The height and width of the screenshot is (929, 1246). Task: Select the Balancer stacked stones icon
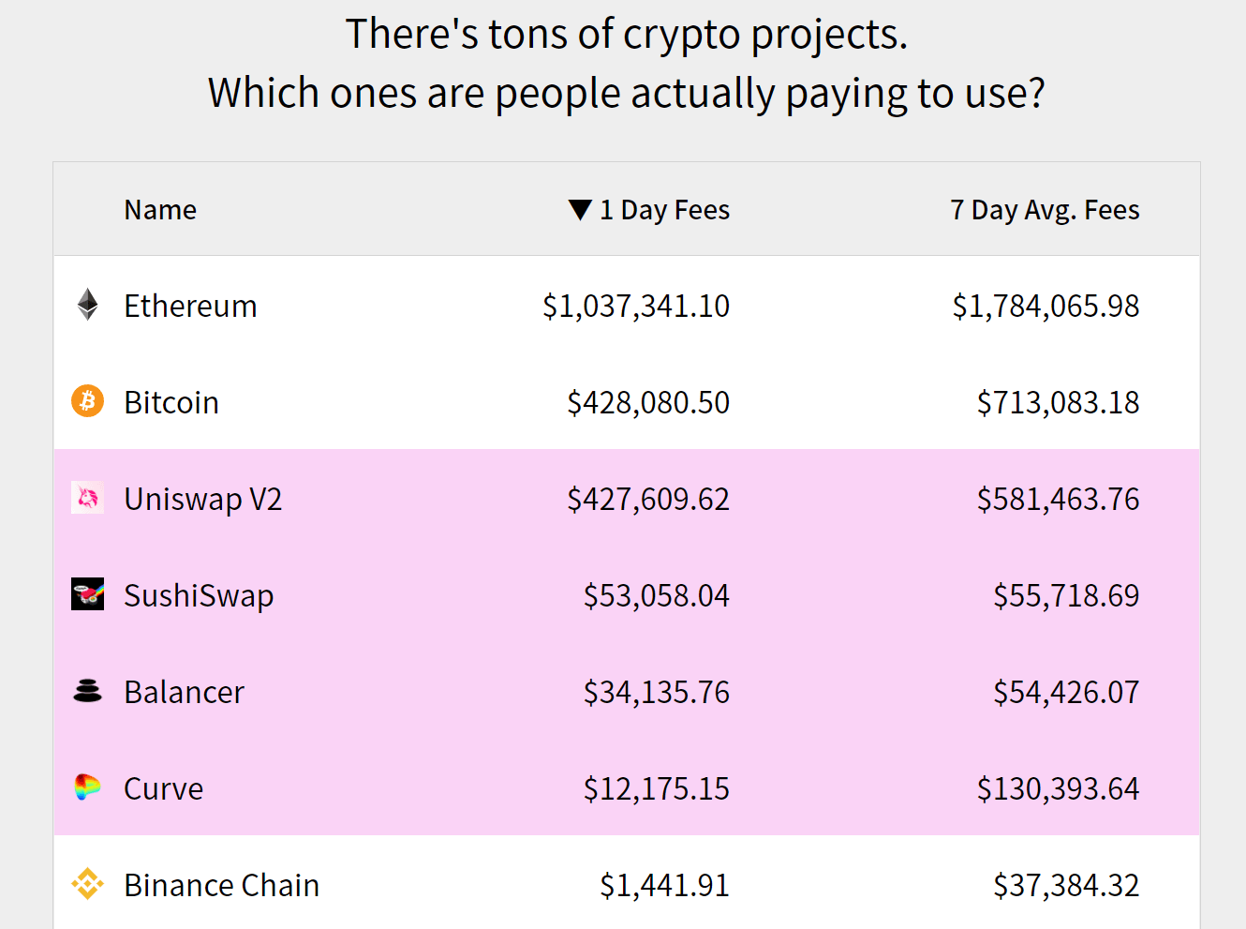point(87,691)
